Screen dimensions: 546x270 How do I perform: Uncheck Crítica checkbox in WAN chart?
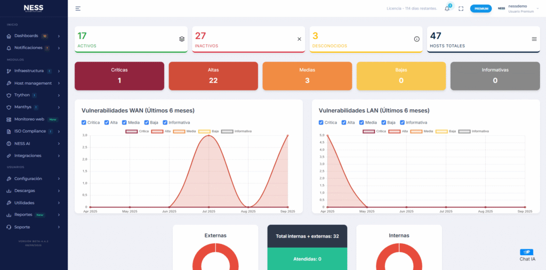coord(84,122)
